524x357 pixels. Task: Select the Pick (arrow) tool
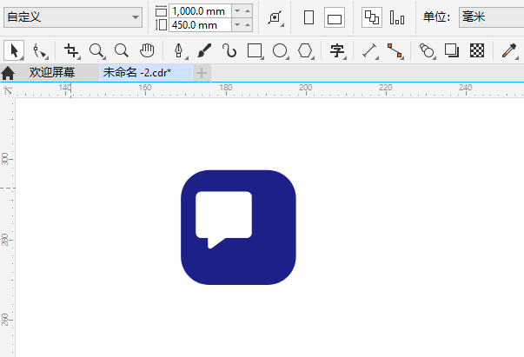click(x=15, y=50)
